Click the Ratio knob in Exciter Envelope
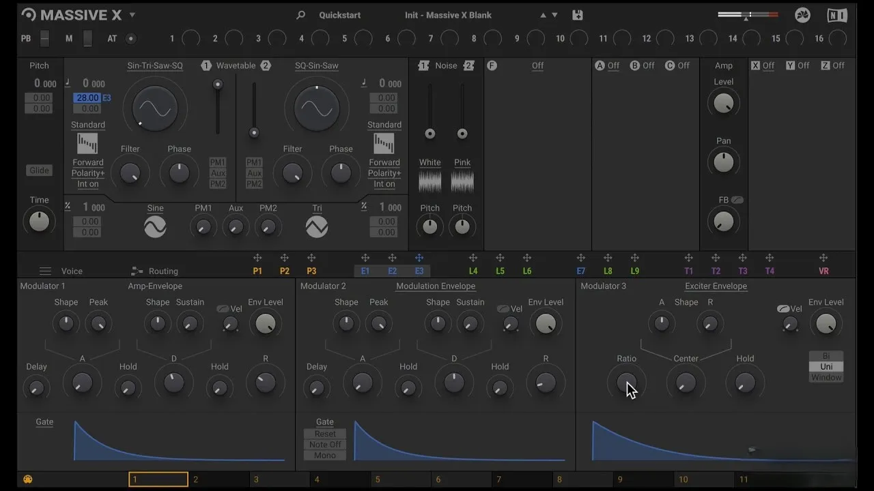874x491 pixels. 626,383
